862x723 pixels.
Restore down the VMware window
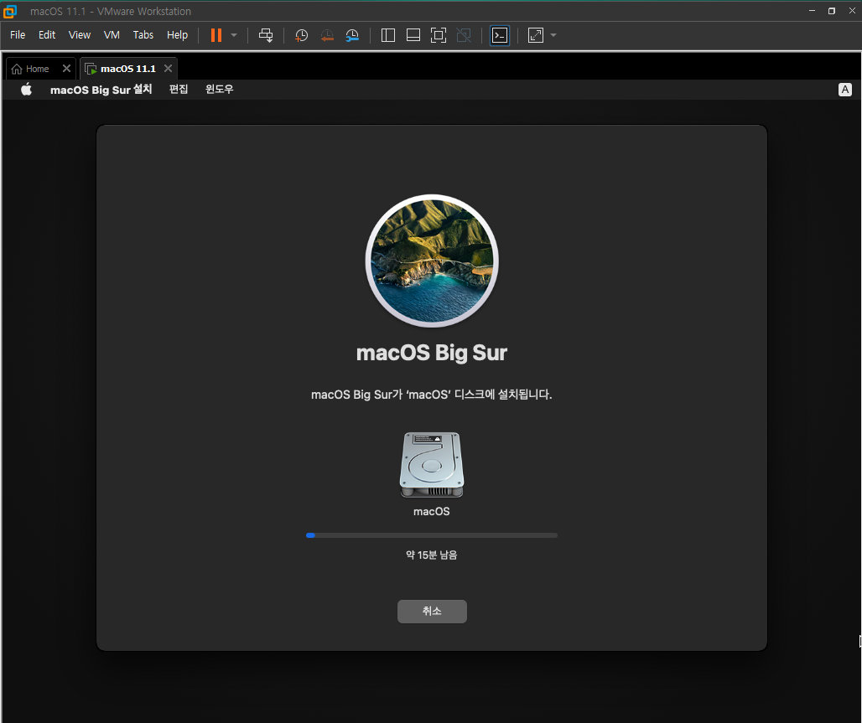[x=832, y=11]
